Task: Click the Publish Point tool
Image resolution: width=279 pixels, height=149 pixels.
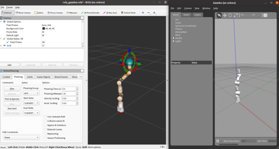Action: [x=129, y=13]
